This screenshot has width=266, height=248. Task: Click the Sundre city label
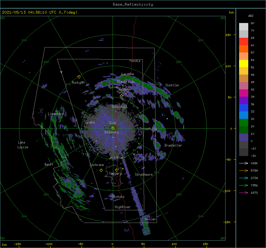click(90, 122)
